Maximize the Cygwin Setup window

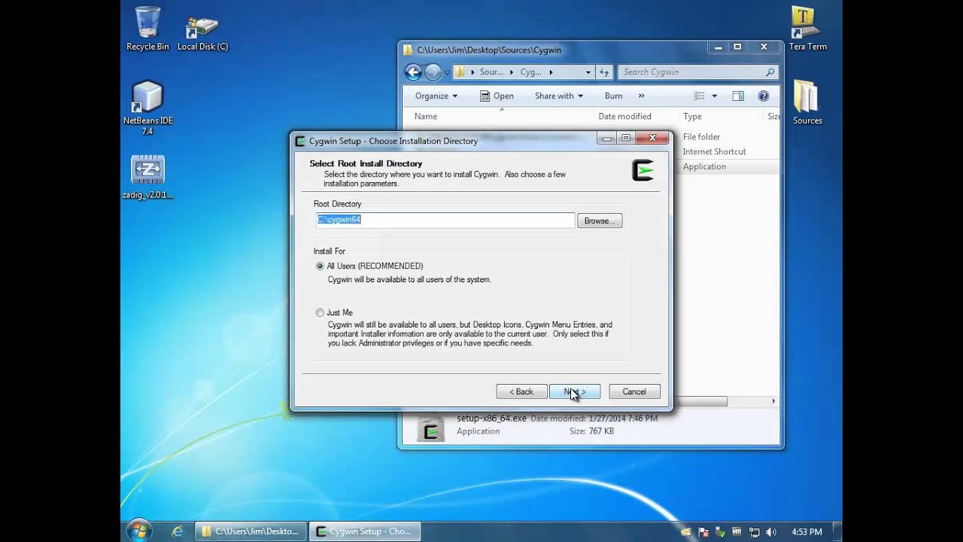(626, 138)
